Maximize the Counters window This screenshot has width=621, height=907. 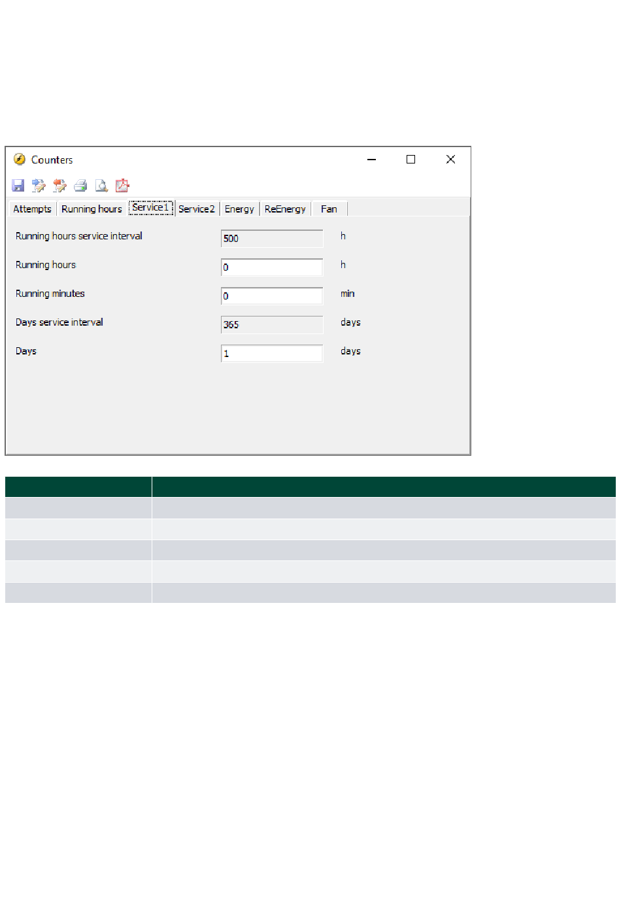click(x=411, y=160)
